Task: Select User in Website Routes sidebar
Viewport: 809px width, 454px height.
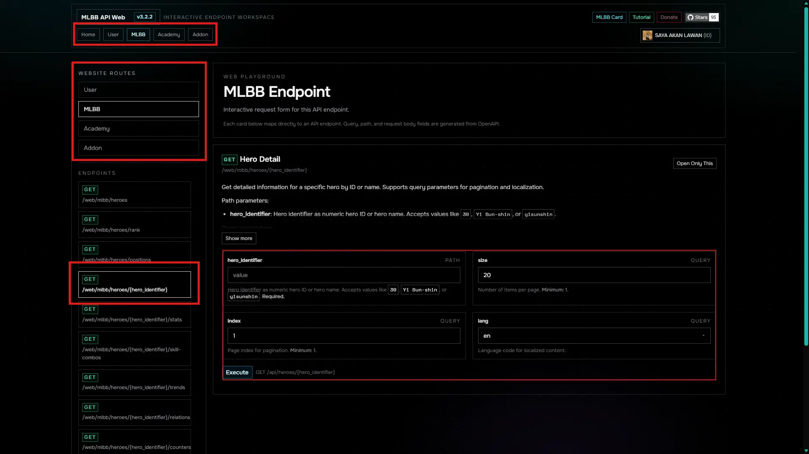Action: coord(138,90)
